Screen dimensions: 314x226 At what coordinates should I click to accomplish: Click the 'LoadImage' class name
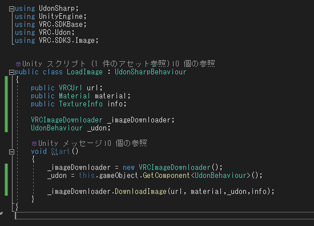(x=84, y=72)
